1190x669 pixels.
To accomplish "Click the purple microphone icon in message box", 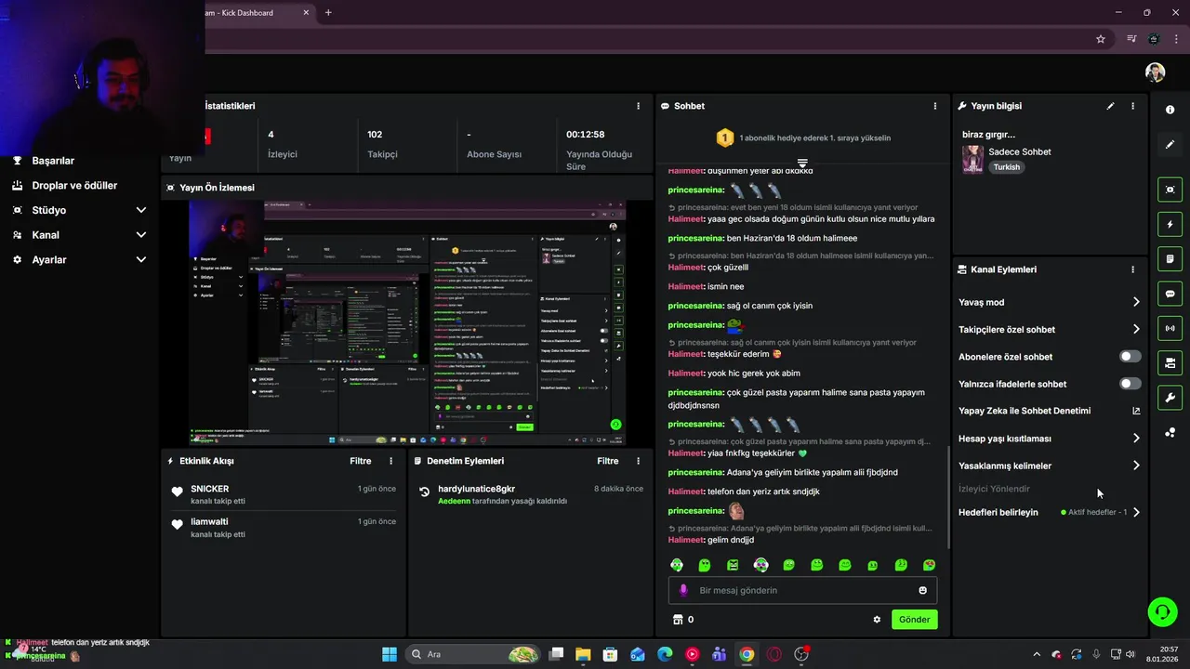I will pos(683,590).
